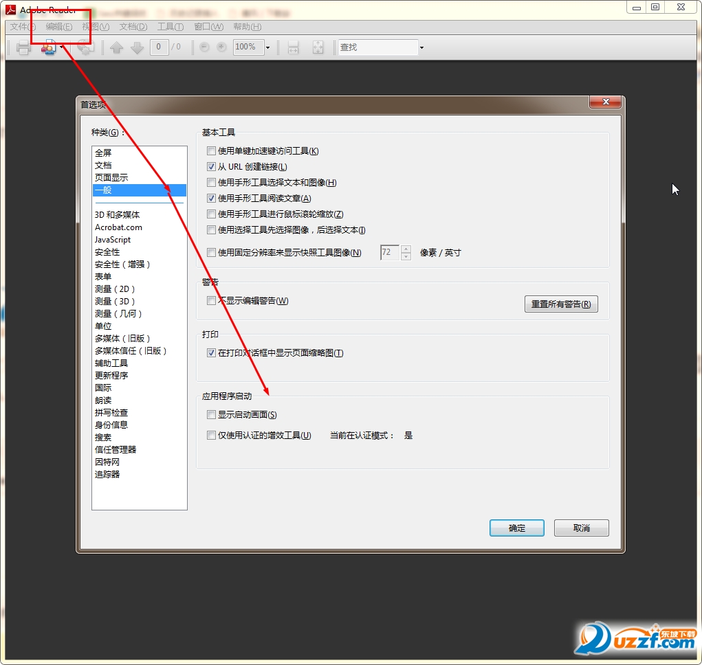Enable 使用手形工具选择文本和图像 checkbox
Screen dimensions: 702x665
coord(211,183)
